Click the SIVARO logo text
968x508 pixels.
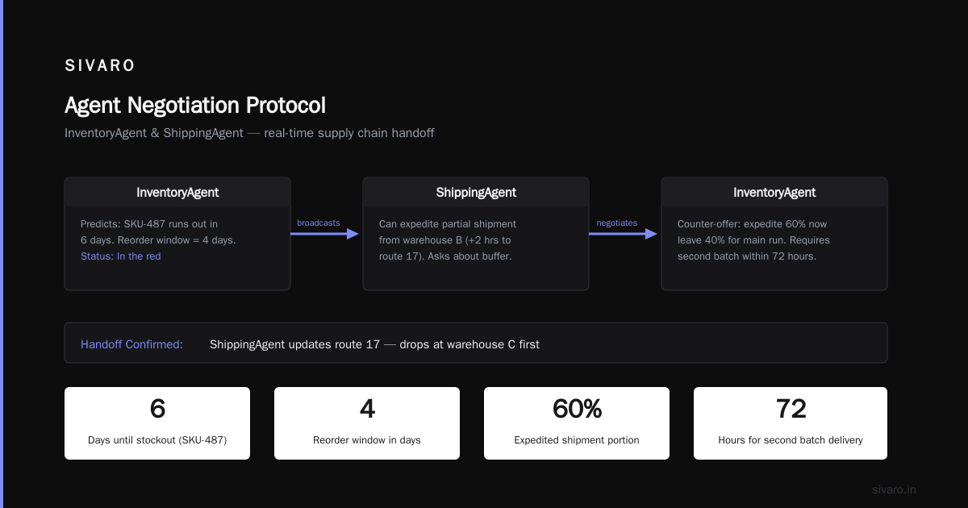[x=100, y=66]
